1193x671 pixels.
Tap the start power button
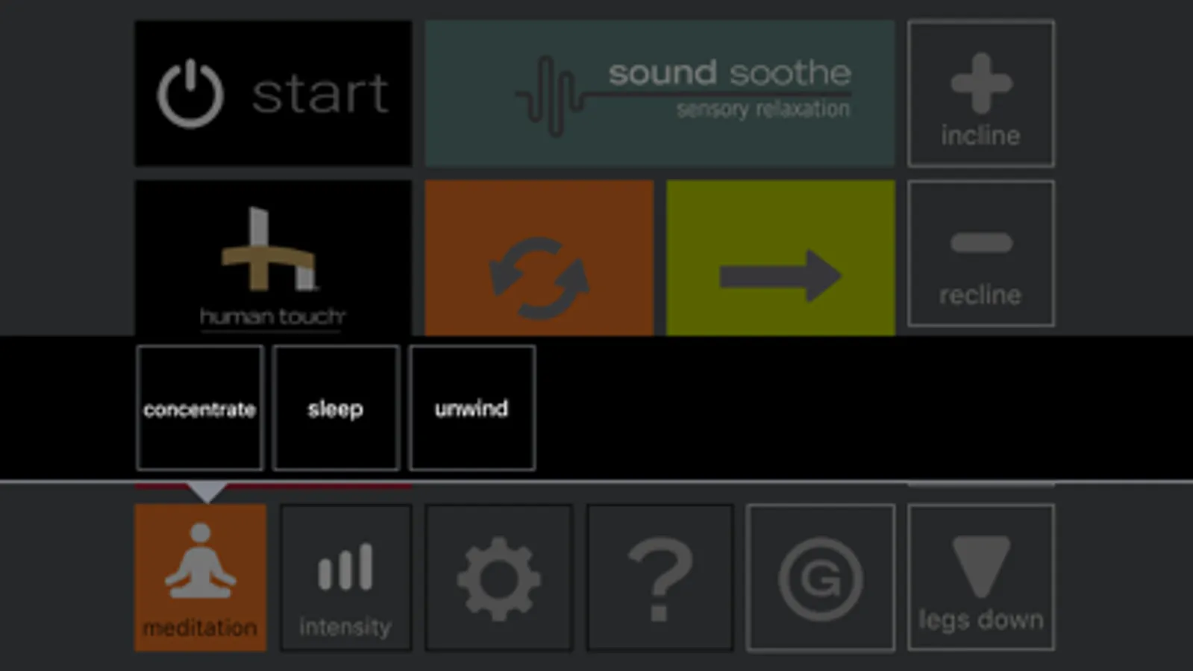273,93
